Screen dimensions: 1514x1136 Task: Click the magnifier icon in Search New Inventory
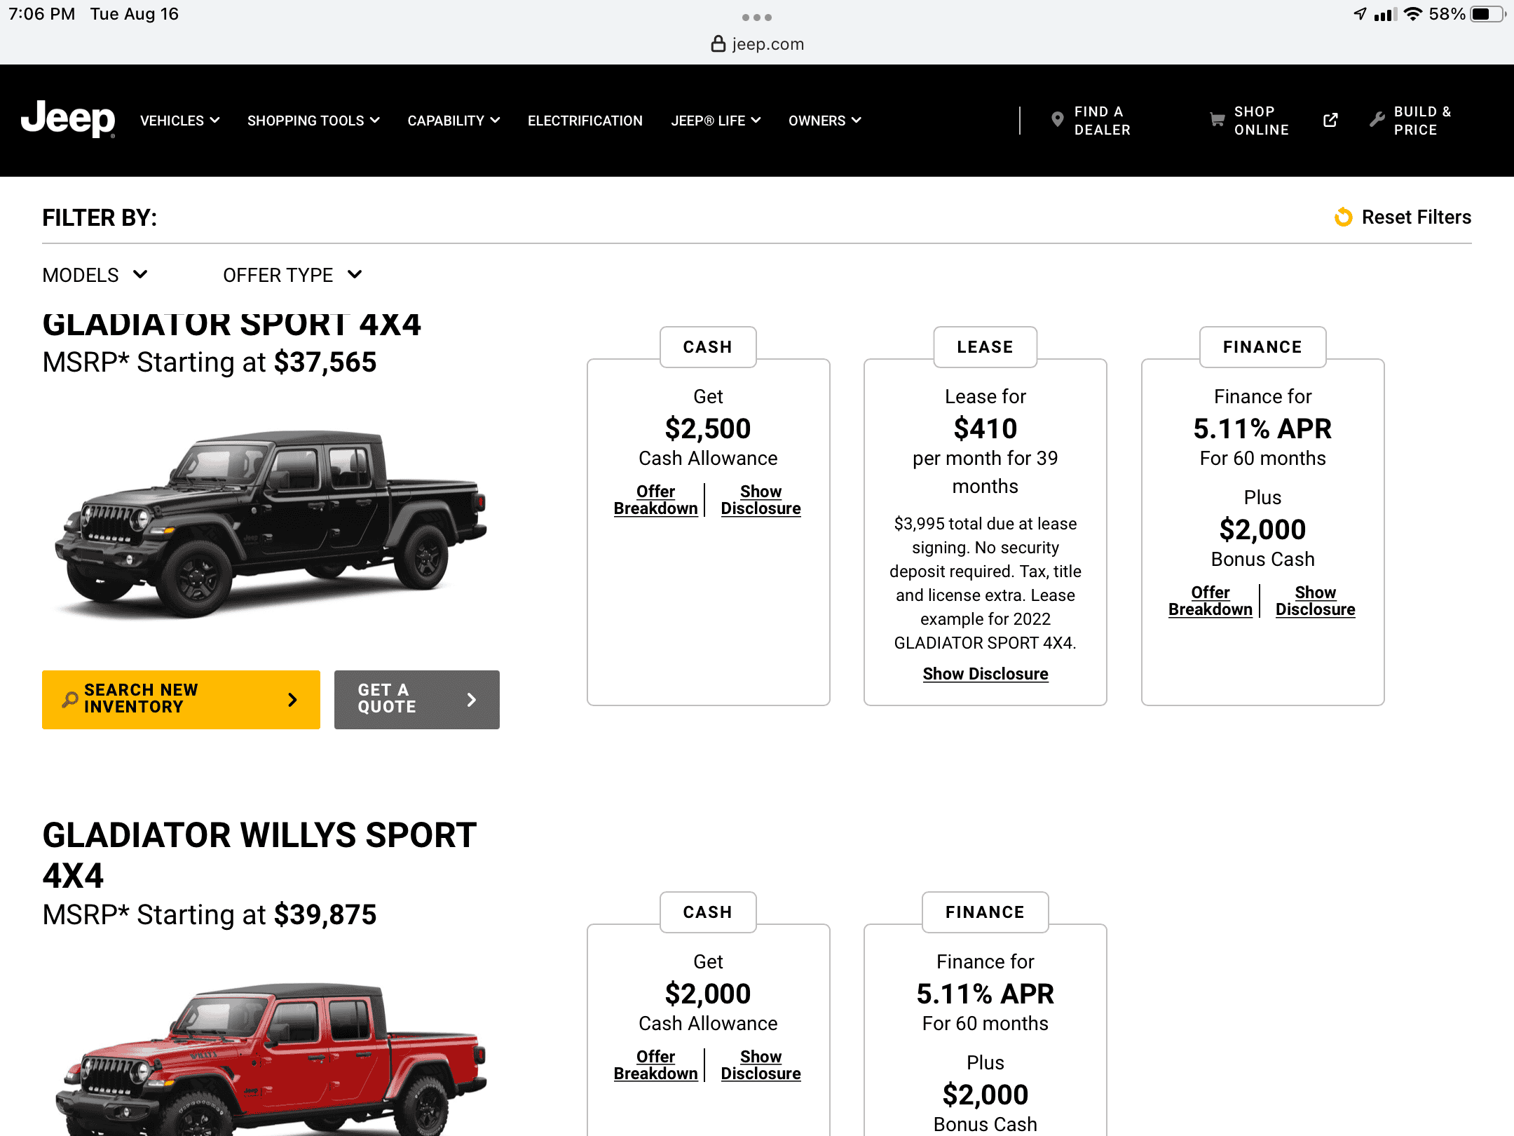(70, 699)
